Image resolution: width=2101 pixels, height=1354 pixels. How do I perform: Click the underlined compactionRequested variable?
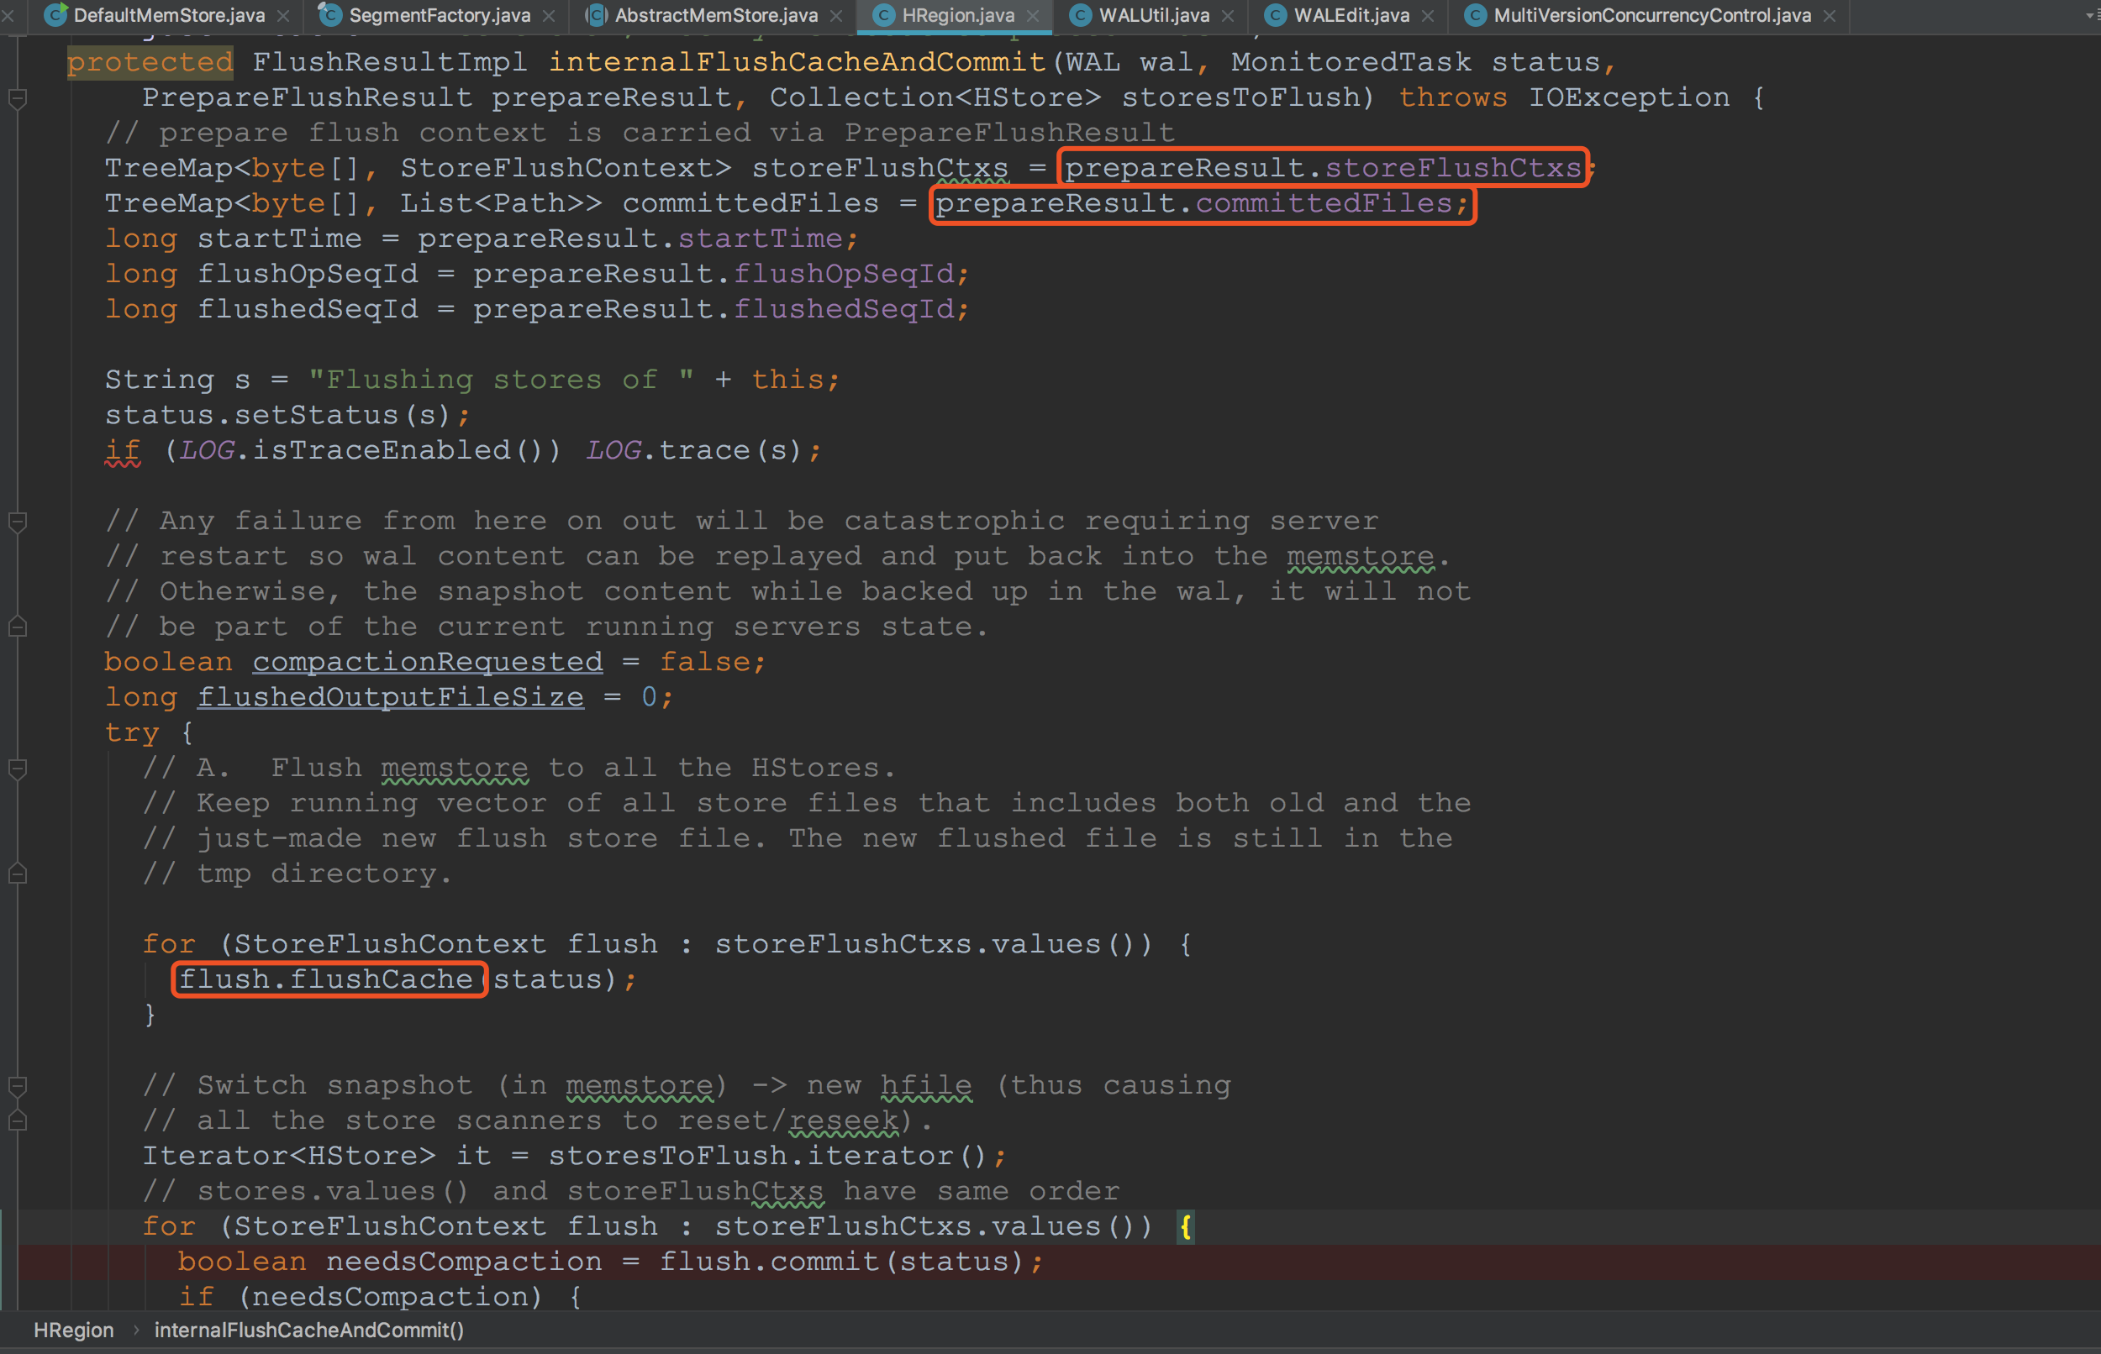(x=428, y=662)
